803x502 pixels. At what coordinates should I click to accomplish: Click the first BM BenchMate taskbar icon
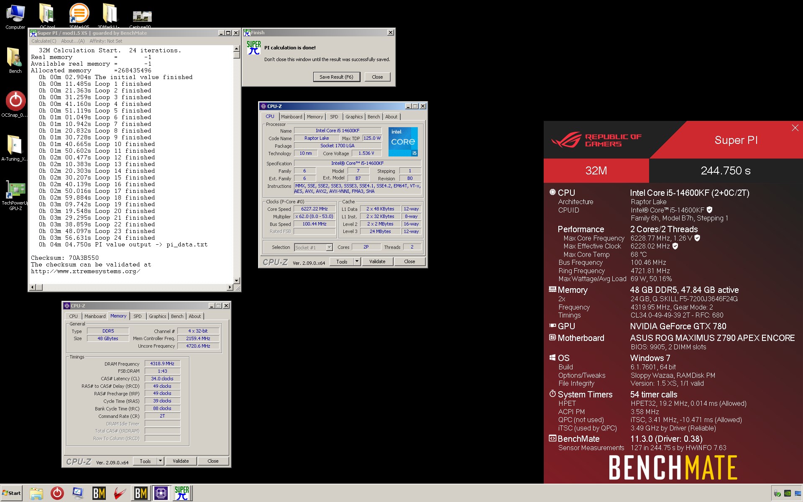point(99,493)
